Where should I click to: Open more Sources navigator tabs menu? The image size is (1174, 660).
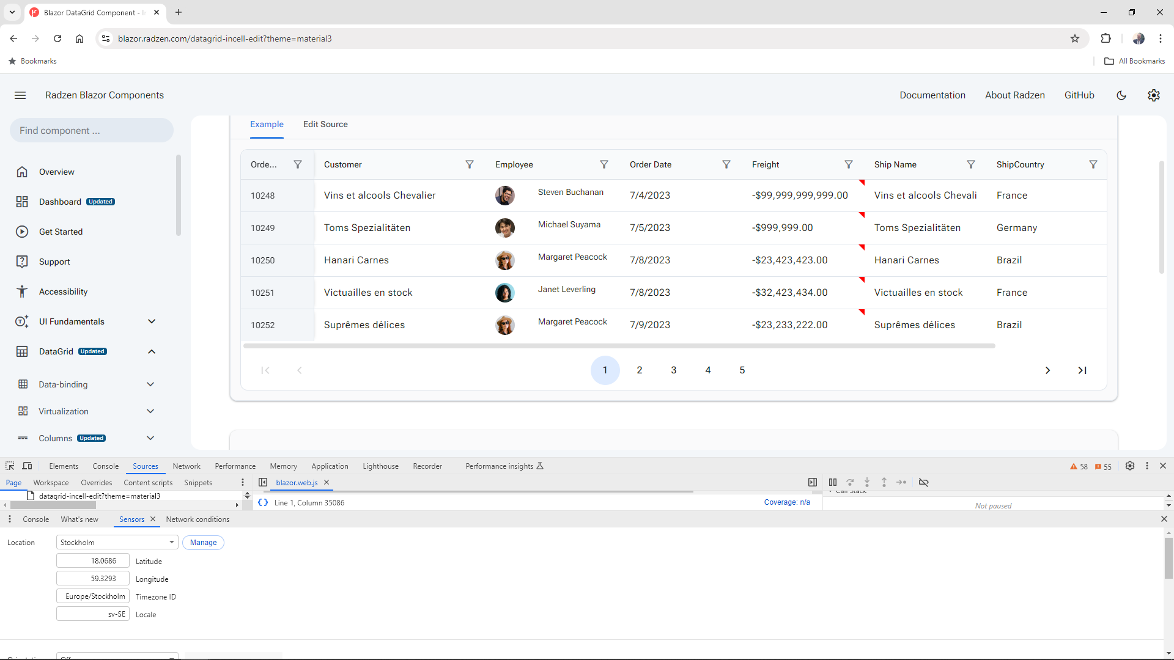pyautogui.click(x=243, y=483)
